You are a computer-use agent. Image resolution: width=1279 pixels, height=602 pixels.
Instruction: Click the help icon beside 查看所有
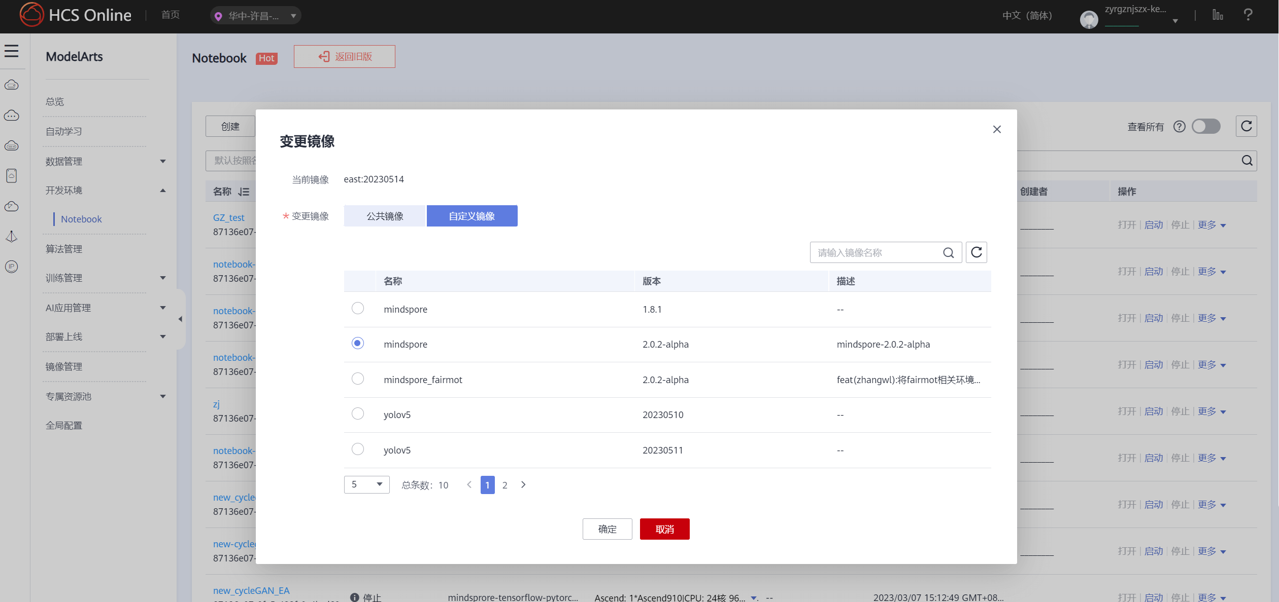[x=1180, y=127]
